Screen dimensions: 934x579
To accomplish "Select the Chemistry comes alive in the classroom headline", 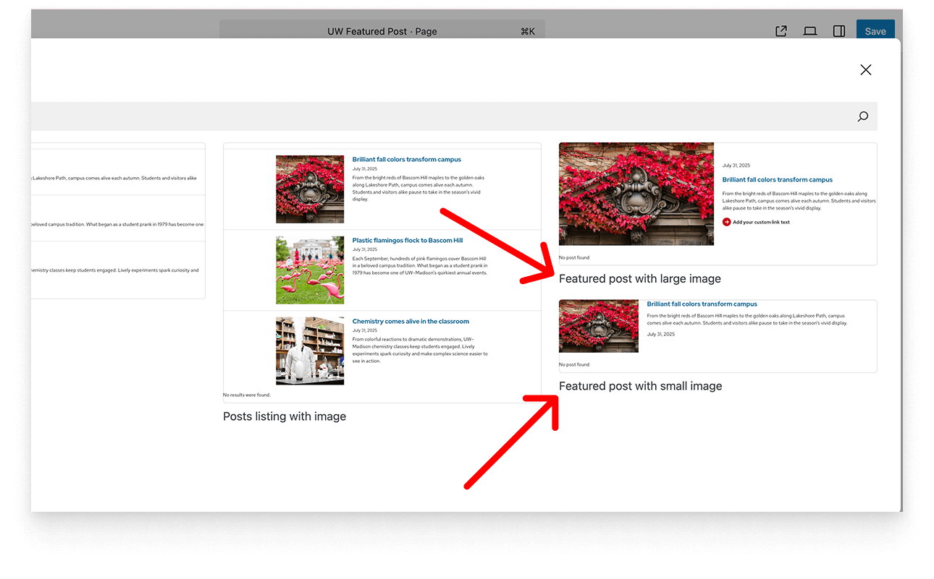I will [x=411, y=320].
